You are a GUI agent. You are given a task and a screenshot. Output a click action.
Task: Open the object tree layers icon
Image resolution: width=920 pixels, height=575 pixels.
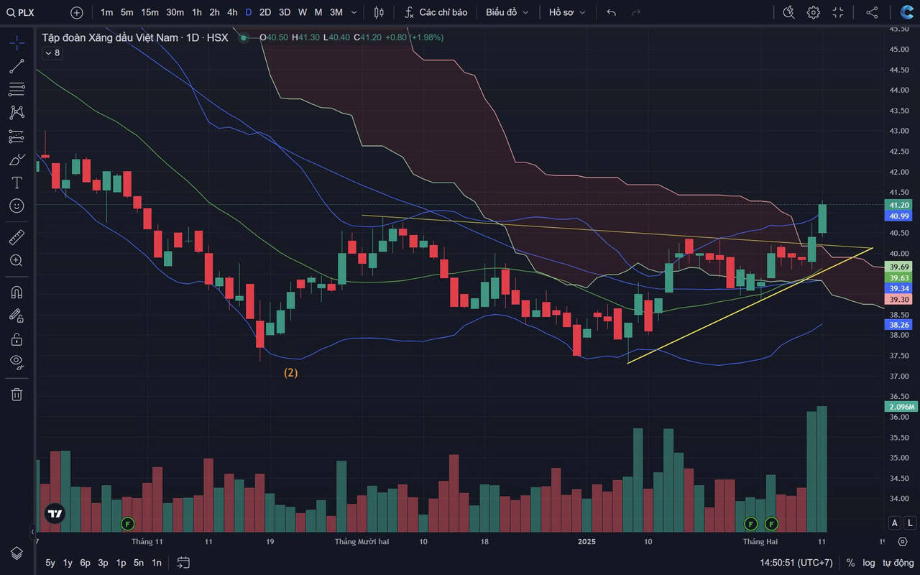pyautogui.click(x=17, y=553)
